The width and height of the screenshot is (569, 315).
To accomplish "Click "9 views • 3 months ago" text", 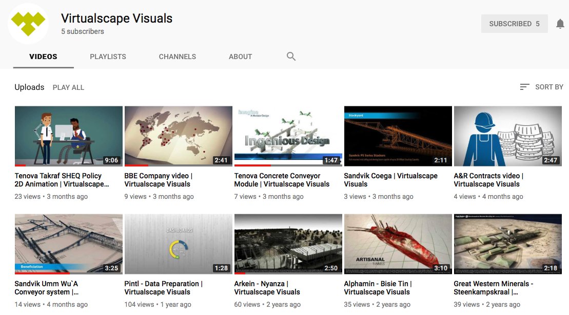I will pyautogui.click(x=159, y=197).
